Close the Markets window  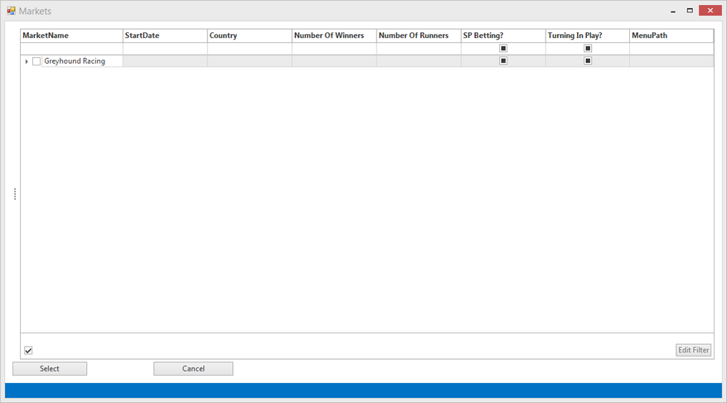click(x=710, y=10)
